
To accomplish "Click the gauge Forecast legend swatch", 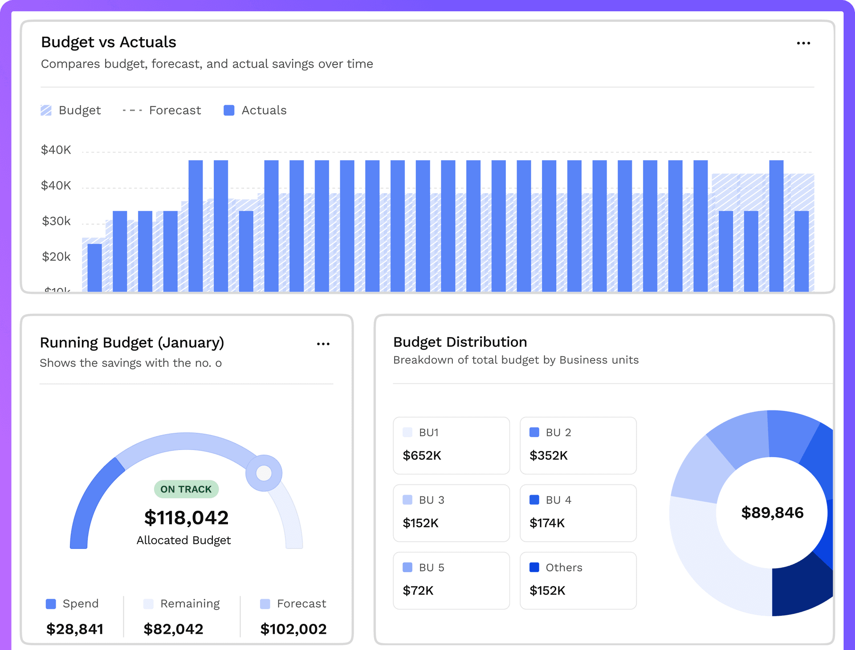I will pyautogui.click(x=265, y=604).
